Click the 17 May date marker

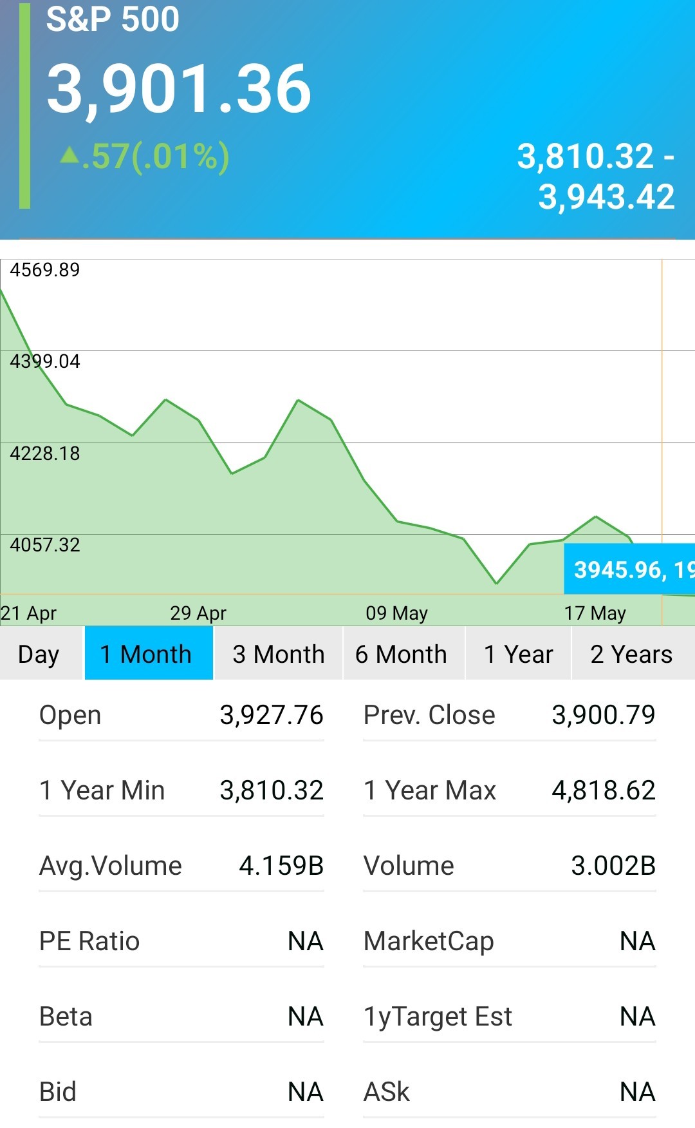point(595,613)
